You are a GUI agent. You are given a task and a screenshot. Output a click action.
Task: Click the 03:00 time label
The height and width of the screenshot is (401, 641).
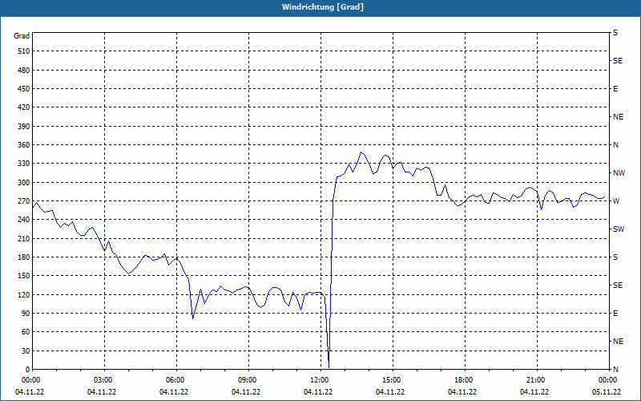pyautogui.click(x=105, y=380)
